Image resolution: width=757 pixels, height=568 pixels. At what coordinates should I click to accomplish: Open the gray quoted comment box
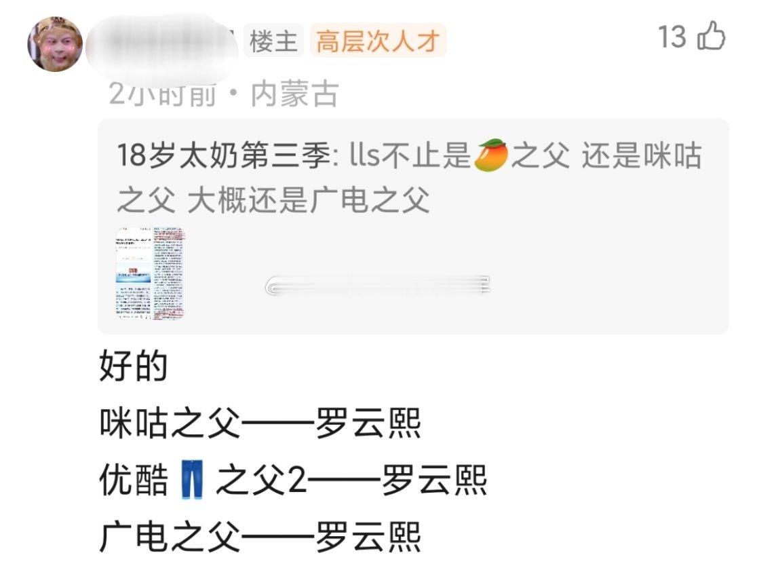click(x=413, y=226)
